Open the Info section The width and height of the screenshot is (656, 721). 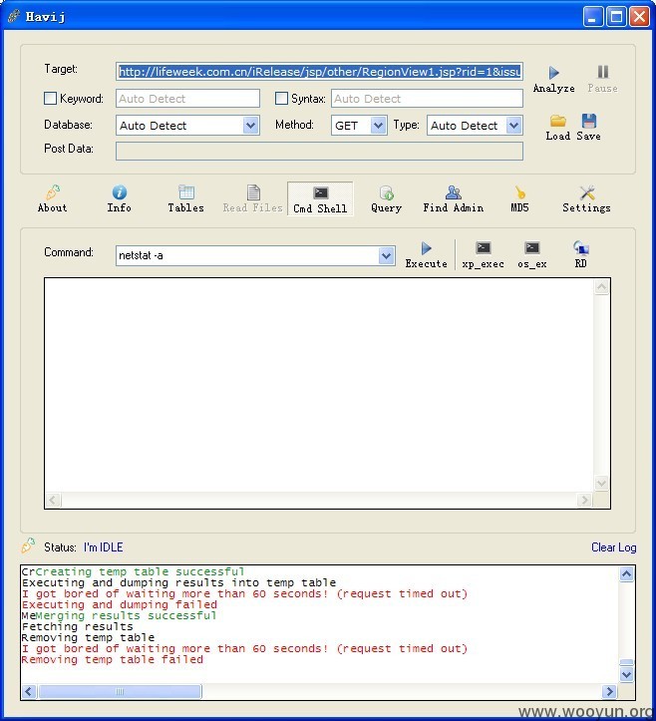point(119,198)
